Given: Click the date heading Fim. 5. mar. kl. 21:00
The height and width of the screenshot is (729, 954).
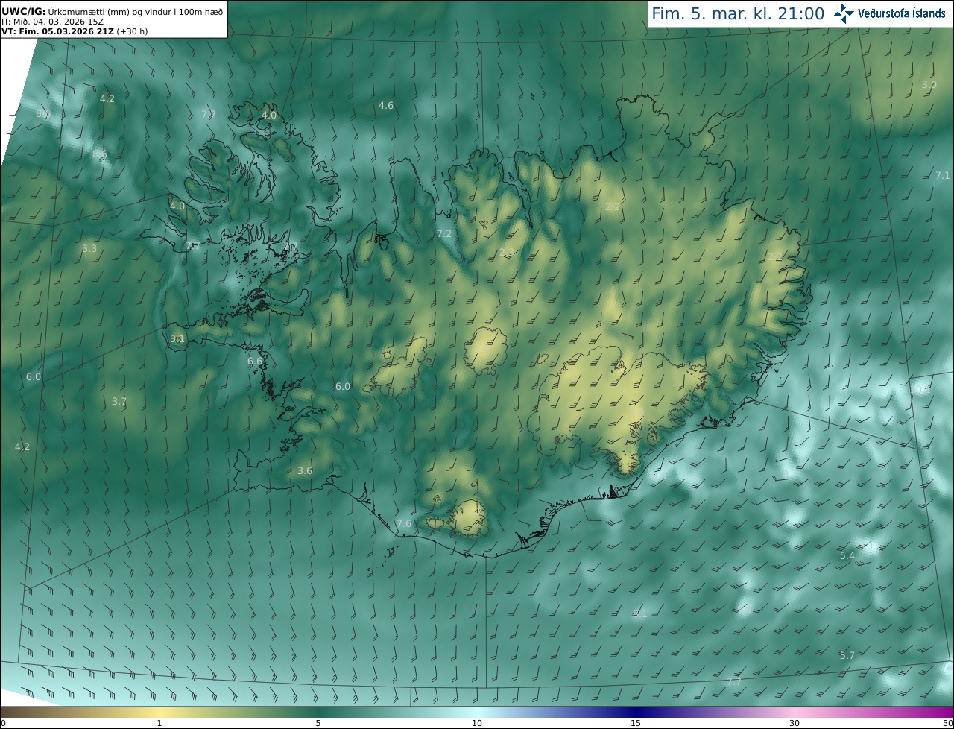Looking at the screenshot, I should pos(738,13).
